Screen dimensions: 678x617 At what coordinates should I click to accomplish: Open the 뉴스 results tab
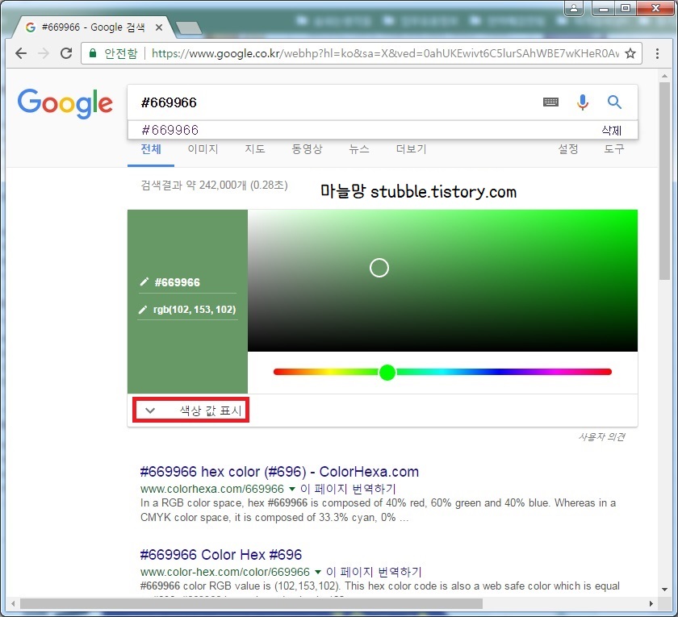coord(359,149)
